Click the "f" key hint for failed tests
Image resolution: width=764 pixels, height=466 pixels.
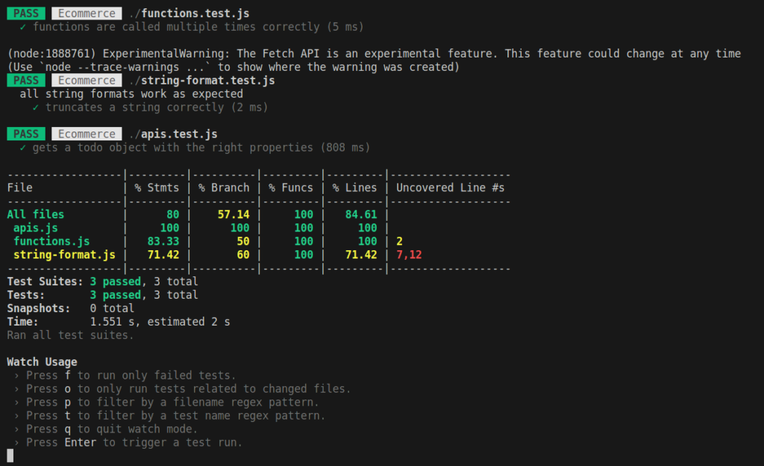tap(68, 376)
